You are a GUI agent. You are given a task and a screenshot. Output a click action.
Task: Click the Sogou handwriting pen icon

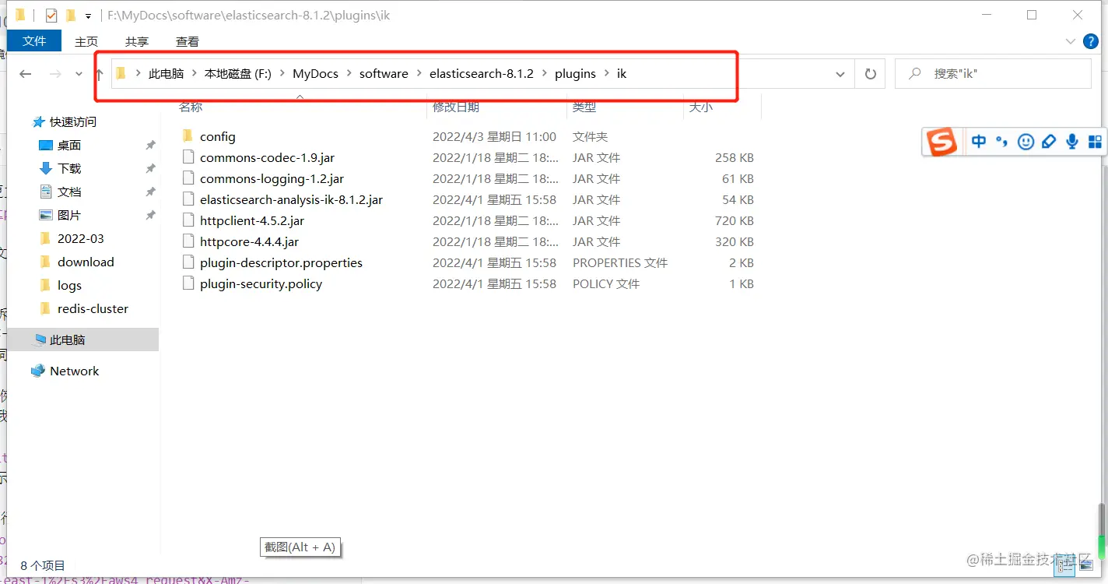coord(1049,142)
